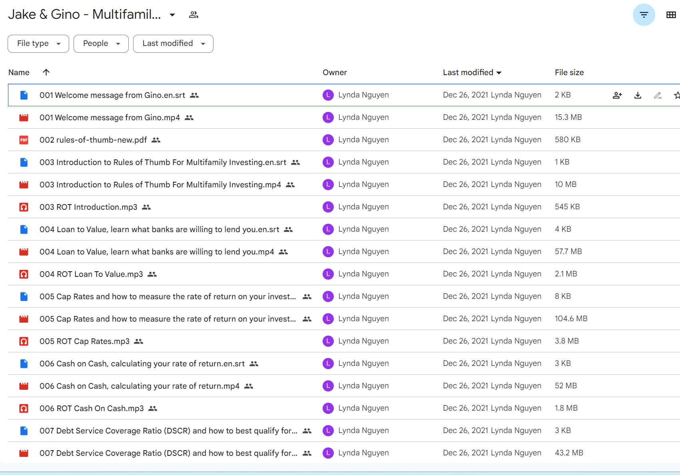
Task: Click video icon of 006 Cash on Cash mp4
Action: [24, 386]
